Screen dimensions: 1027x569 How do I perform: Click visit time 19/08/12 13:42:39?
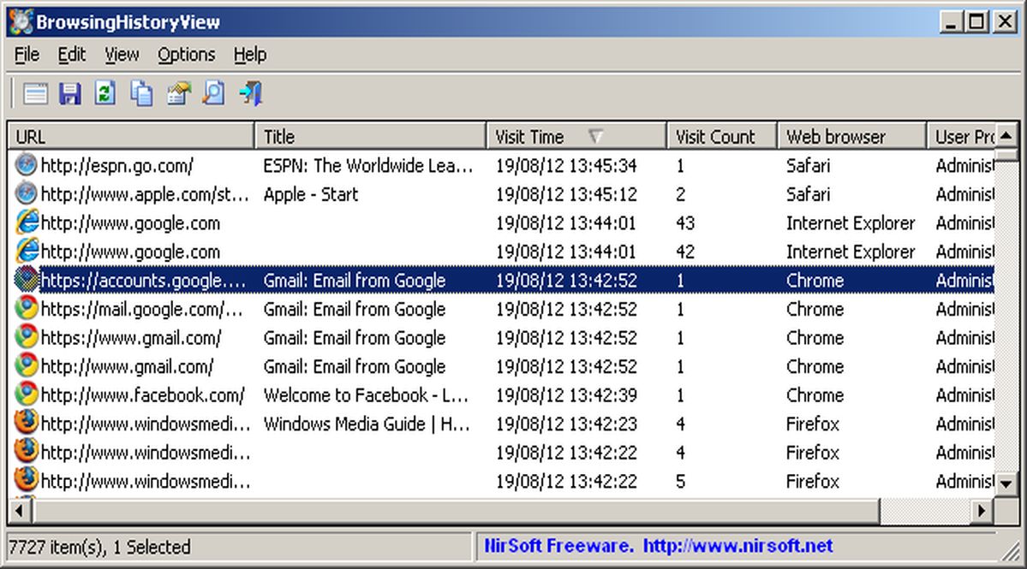(x=566, y=395)
